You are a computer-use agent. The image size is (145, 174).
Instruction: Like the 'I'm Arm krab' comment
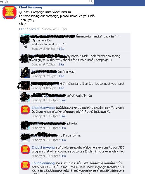click(61, 76)
